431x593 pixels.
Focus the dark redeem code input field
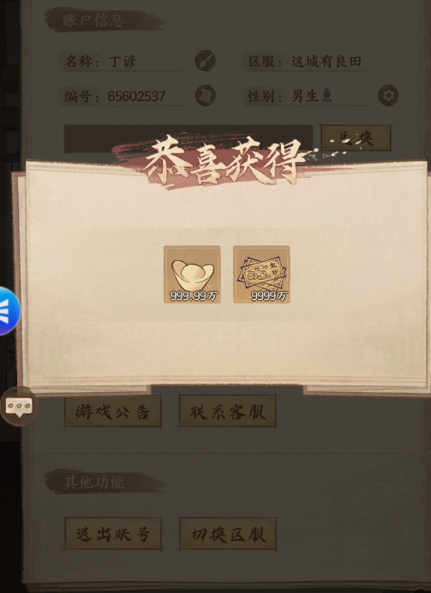point(189,139)
